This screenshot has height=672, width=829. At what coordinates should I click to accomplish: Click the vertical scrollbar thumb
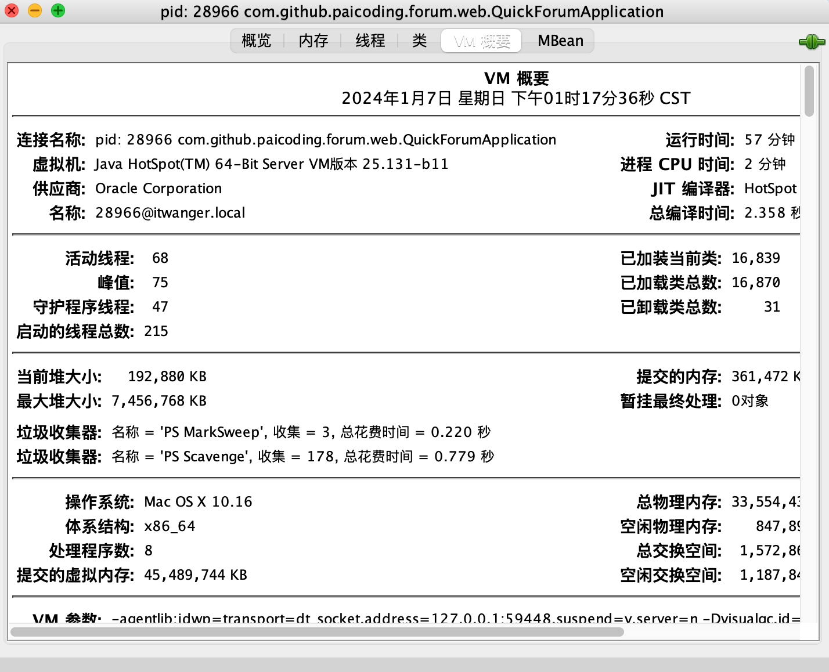[809, 91]
